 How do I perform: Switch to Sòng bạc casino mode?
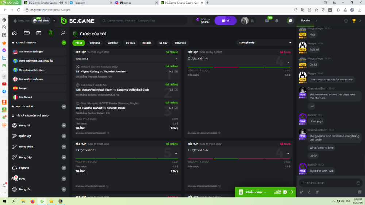click(21, 21)
